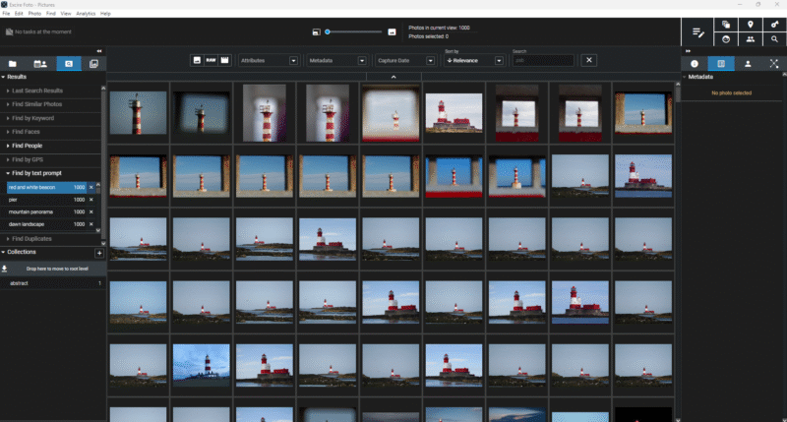The image size is (787, 422).
Task: Open the Collections stack tab icon
Action: coord(94,63)
